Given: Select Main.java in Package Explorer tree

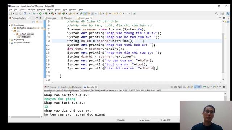Looking at the screenshot, I should point(26,37).
